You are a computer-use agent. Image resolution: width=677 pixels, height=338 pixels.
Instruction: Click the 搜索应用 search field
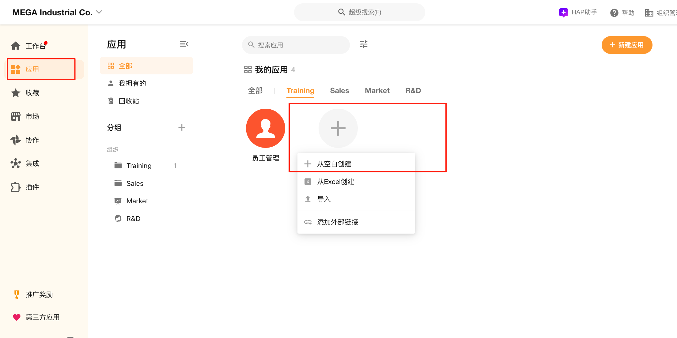click(x=295, y=45)
